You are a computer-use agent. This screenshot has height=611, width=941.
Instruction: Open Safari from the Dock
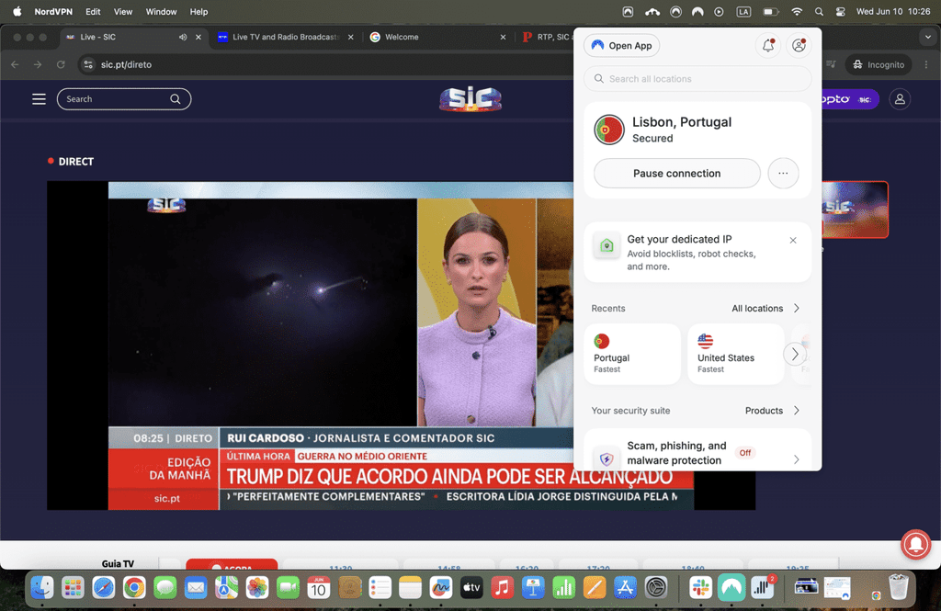pos(103,588)
